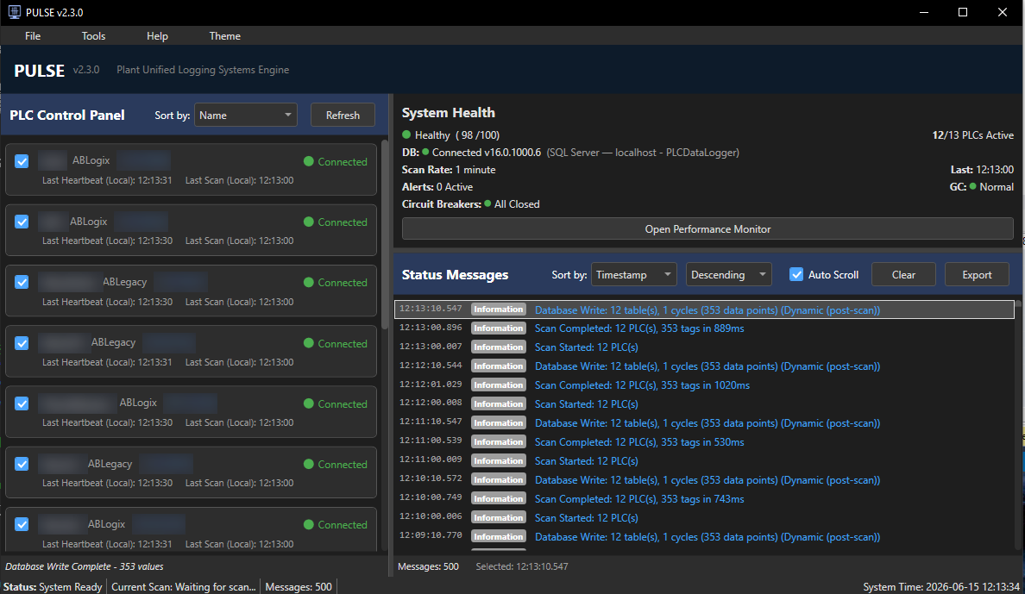Click Alerts 0 Active text
1025x594 pixels.
coord(437,187)
